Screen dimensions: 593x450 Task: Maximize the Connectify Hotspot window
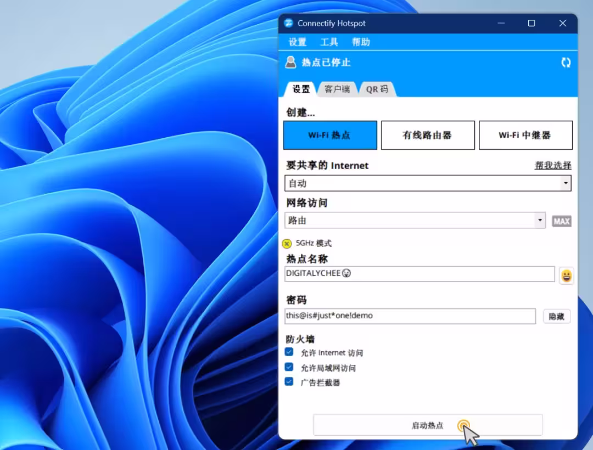pyautogui.click(x=532, y=24)
